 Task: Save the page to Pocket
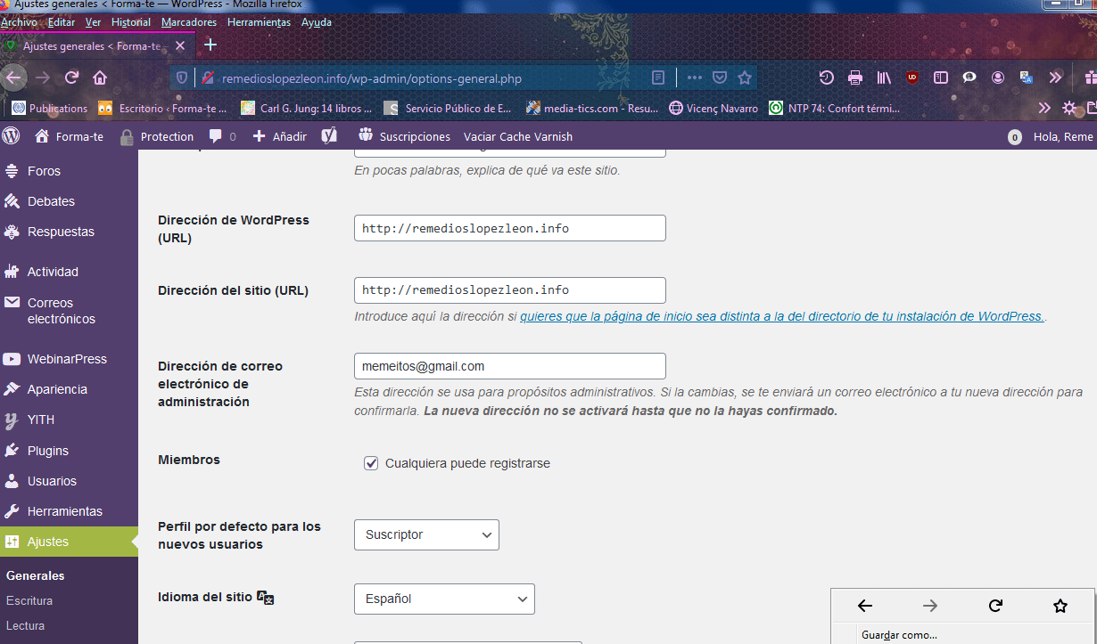[719, 77]
